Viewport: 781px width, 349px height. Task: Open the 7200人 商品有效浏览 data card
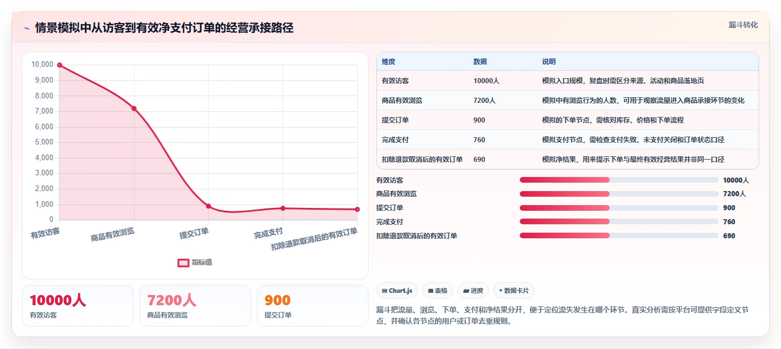pyautogui.click(x=195, y=306)
